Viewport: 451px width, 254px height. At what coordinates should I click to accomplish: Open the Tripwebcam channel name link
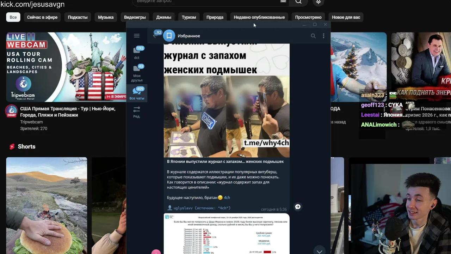31,122
